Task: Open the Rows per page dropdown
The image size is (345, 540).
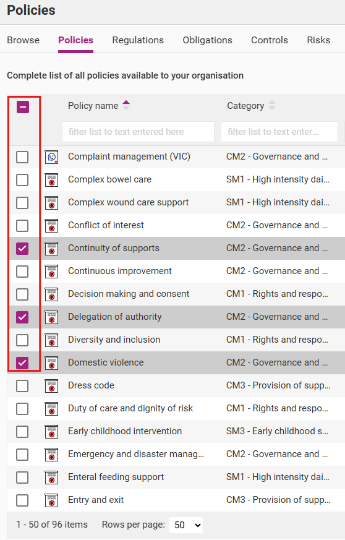Action: pos(186,525)
